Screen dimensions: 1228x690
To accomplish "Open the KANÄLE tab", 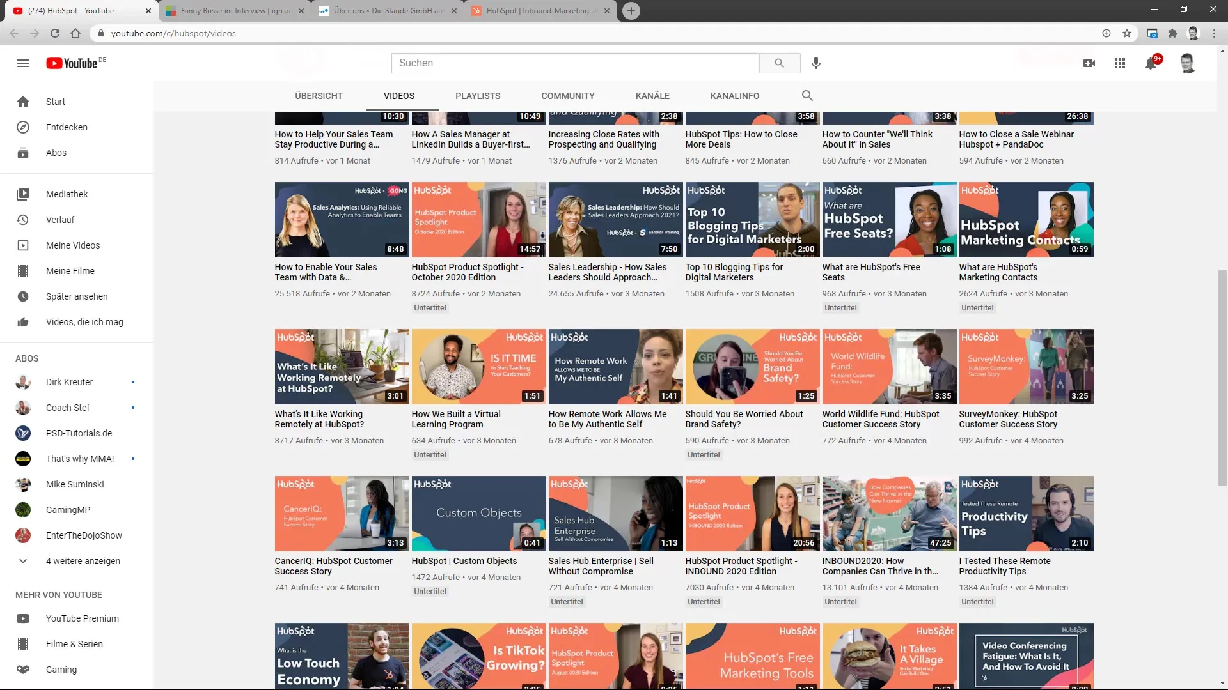I will [x=652, y=96].
